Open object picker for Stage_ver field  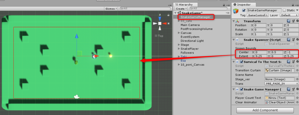297,79
